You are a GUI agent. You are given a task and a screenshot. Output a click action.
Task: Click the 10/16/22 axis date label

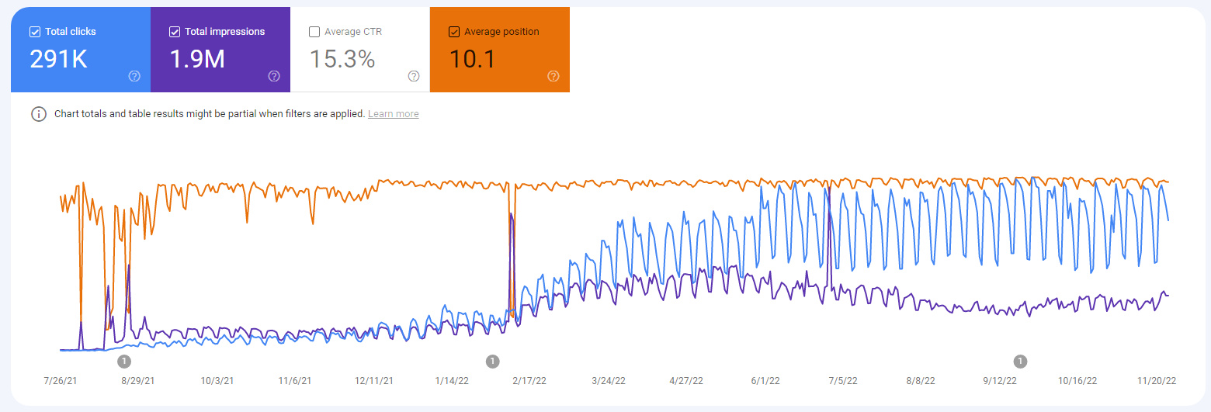pyautogui.click(x=1078, y=381)
